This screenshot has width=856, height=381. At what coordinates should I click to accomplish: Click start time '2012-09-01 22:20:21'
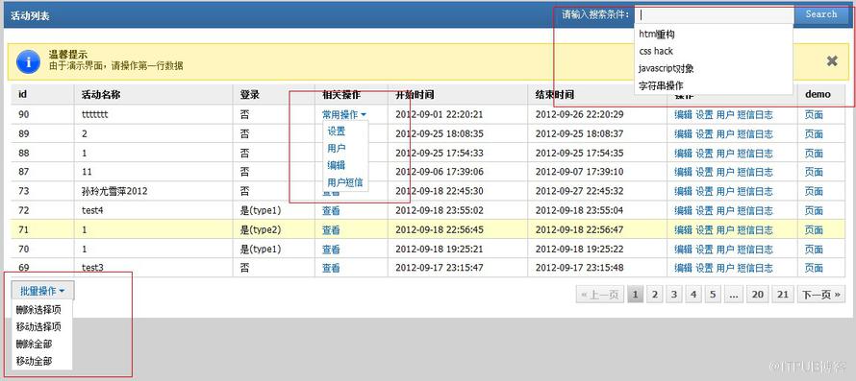(439, 114)
